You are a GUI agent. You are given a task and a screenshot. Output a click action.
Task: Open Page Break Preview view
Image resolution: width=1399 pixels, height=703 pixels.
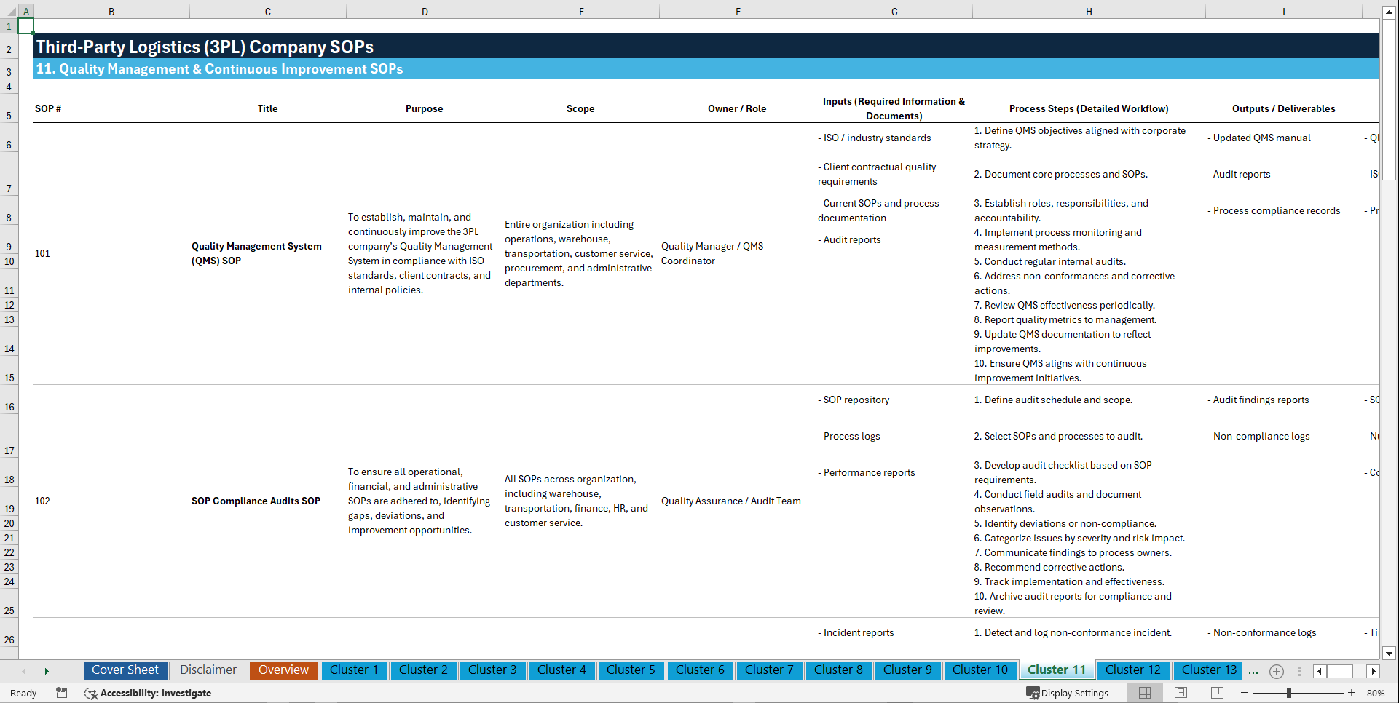click(x=1217, y=693)
